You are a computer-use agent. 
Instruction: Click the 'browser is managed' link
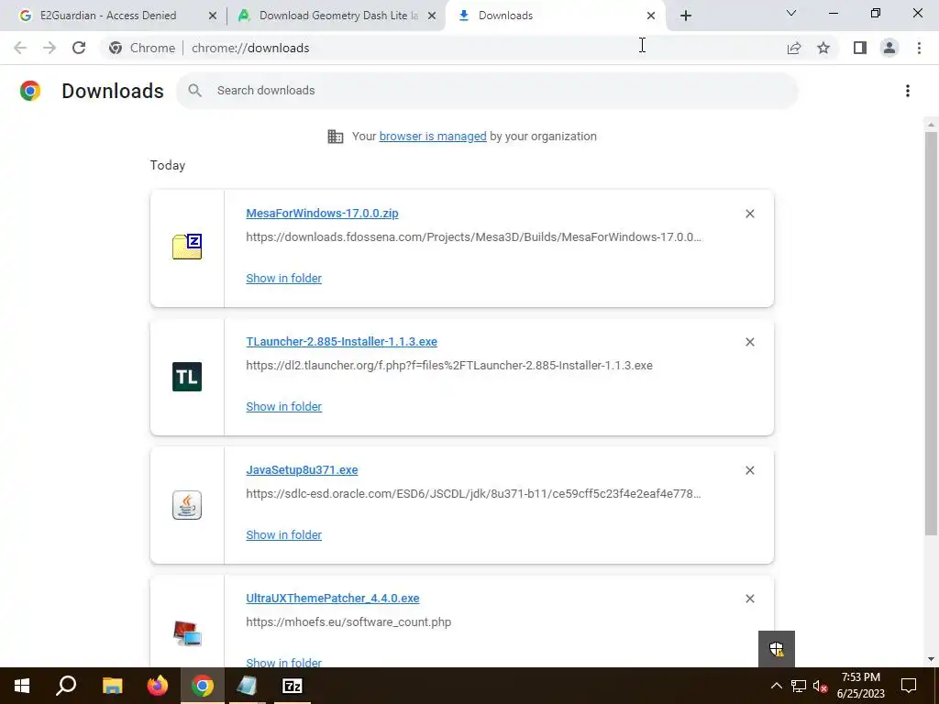(x=433, y=137)
